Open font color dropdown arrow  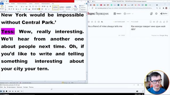pyautogui.click(x=31, y=9)
